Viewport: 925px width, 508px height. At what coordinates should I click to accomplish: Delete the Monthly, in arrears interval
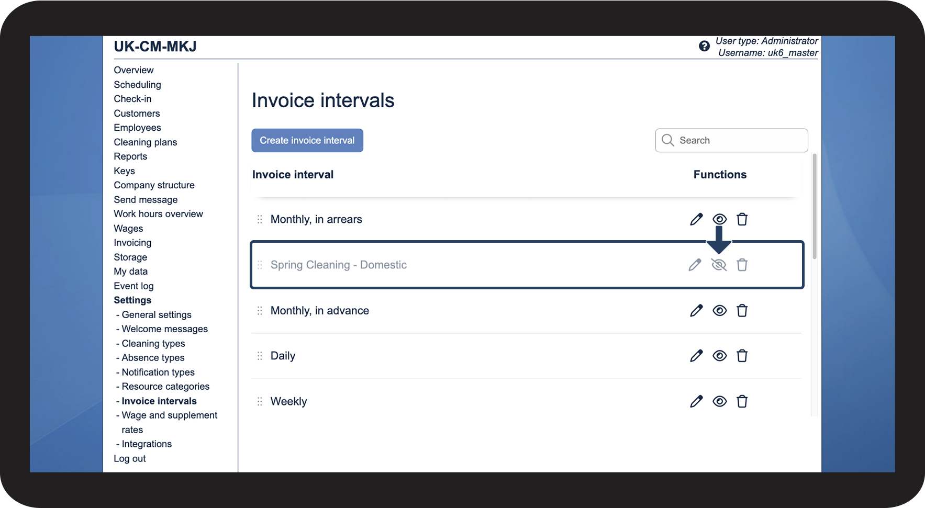click(742, 219)
